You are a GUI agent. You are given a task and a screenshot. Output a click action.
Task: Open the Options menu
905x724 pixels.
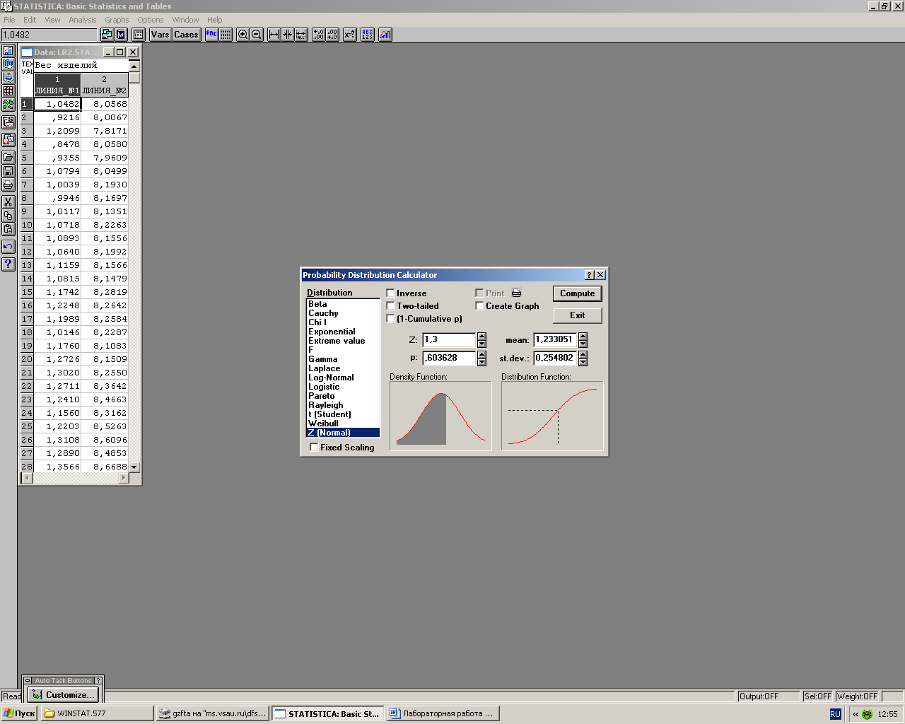click(151, 20)
